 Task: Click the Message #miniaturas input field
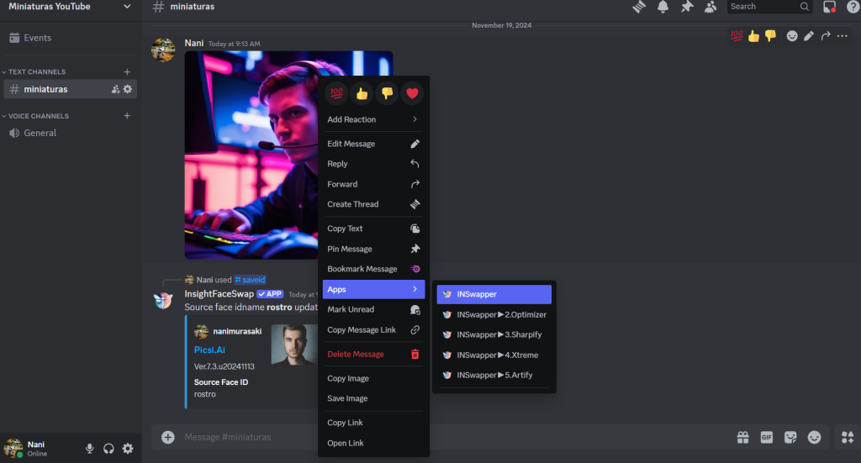tap(420, 437)
